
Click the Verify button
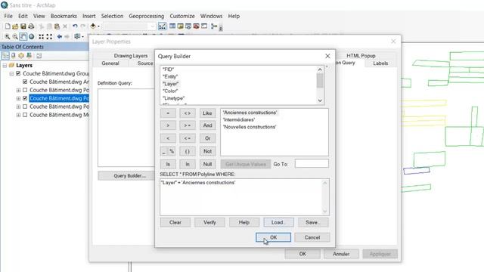209,222
